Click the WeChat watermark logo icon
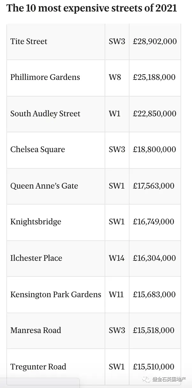 146,379
